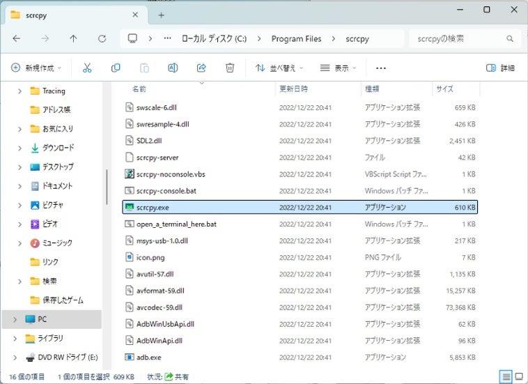Click the Rename icon in toolbar

[173, 68]
